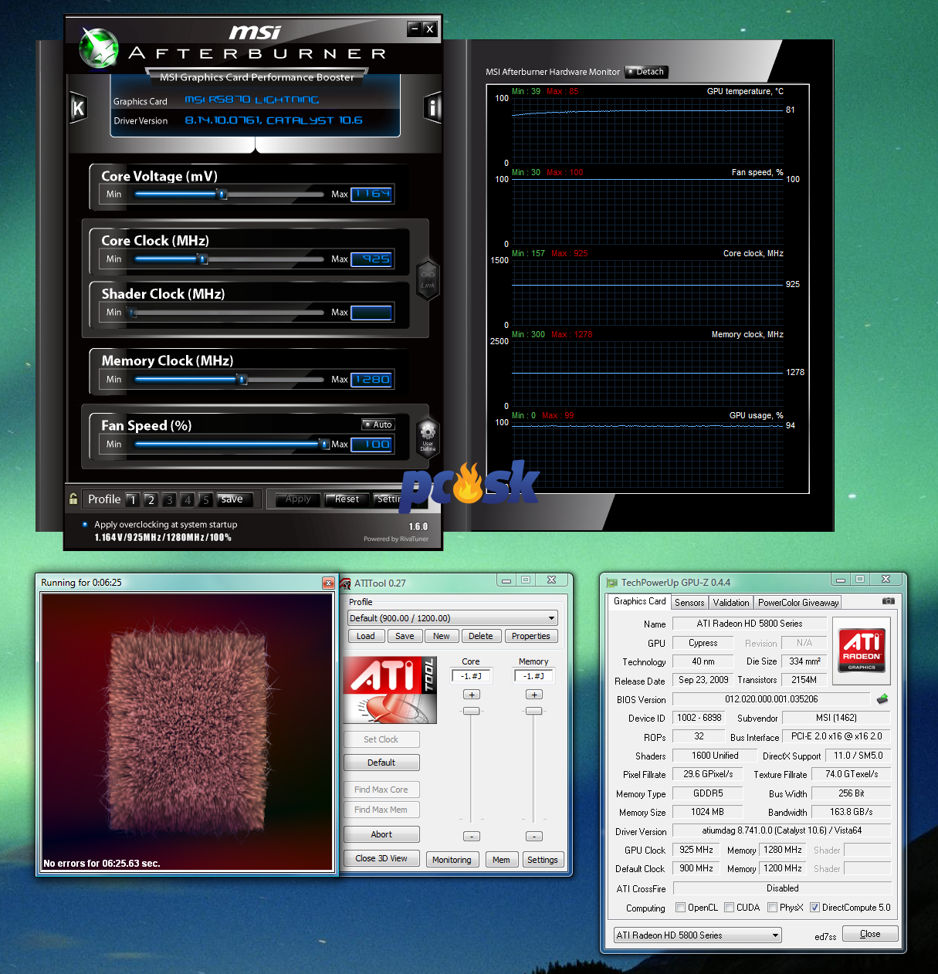
Task: Open the ATI Radeon HD 5800 Series dropdown
Action: pos(698,935)
